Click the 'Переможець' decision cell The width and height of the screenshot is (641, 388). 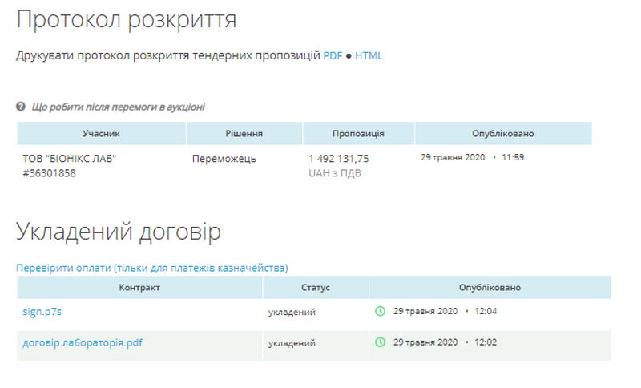tap(224, 159)
